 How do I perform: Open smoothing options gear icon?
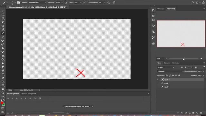108,3
